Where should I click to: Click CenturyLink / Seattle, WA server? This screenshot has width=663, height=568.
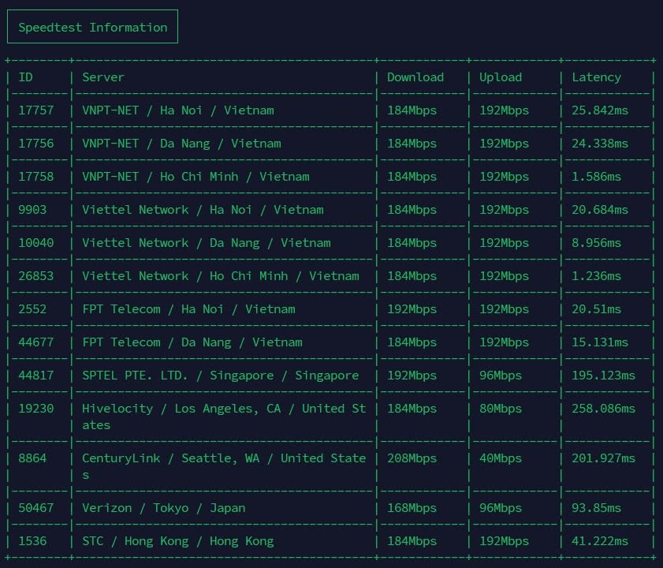224,466
